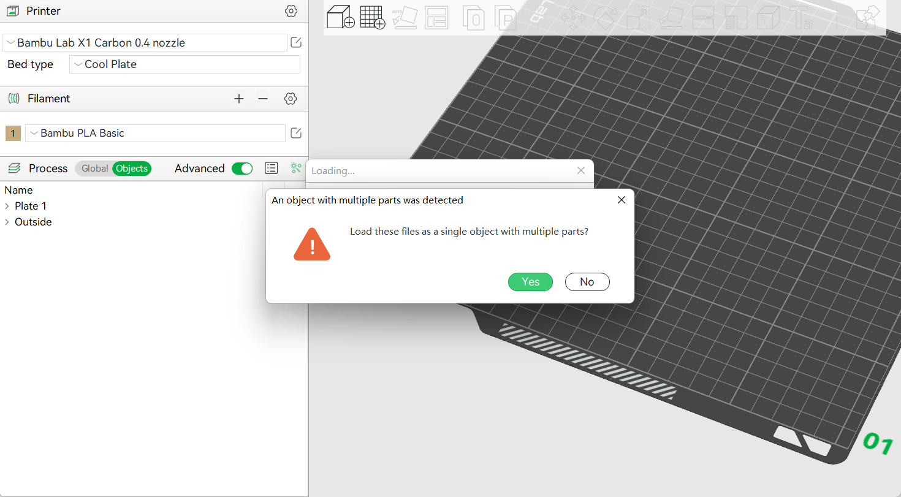This screenshot has height=497, width=901.
Task: Select the Objects scope toggle
Action: pyautogui.click(x=132, y=168)
